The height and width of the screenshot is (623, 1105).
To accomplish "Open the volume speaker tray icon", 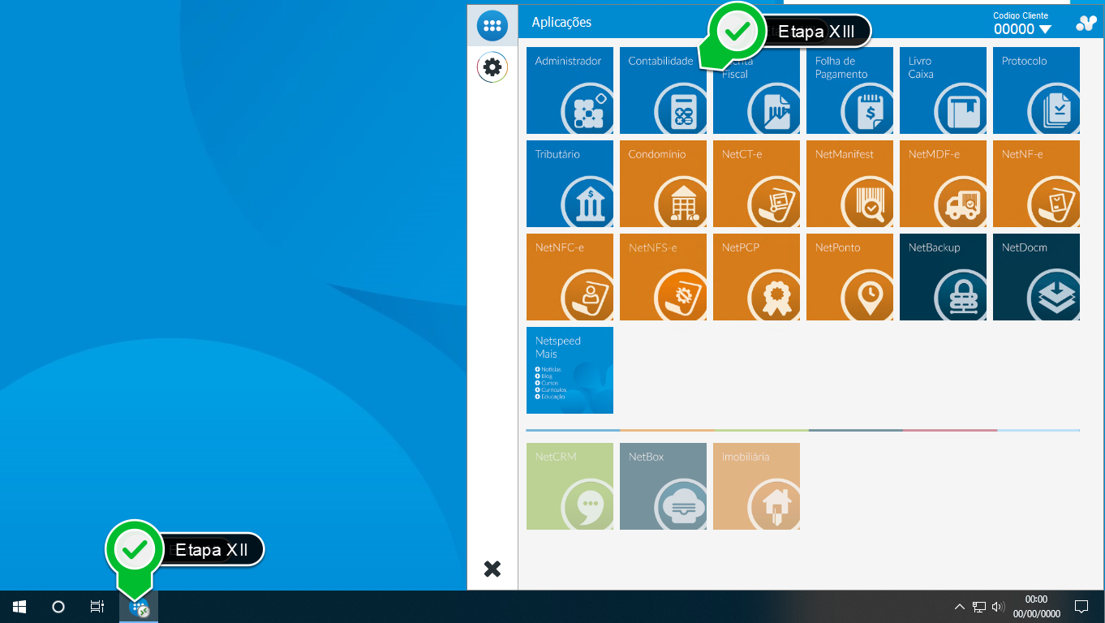I will pyautogui.click(x=999, y=607).
